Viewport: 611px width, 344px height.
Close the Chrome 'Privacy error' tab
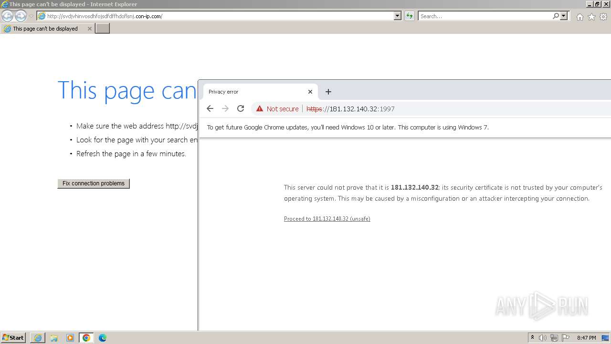pyautogui.click(x=310, y=92)
